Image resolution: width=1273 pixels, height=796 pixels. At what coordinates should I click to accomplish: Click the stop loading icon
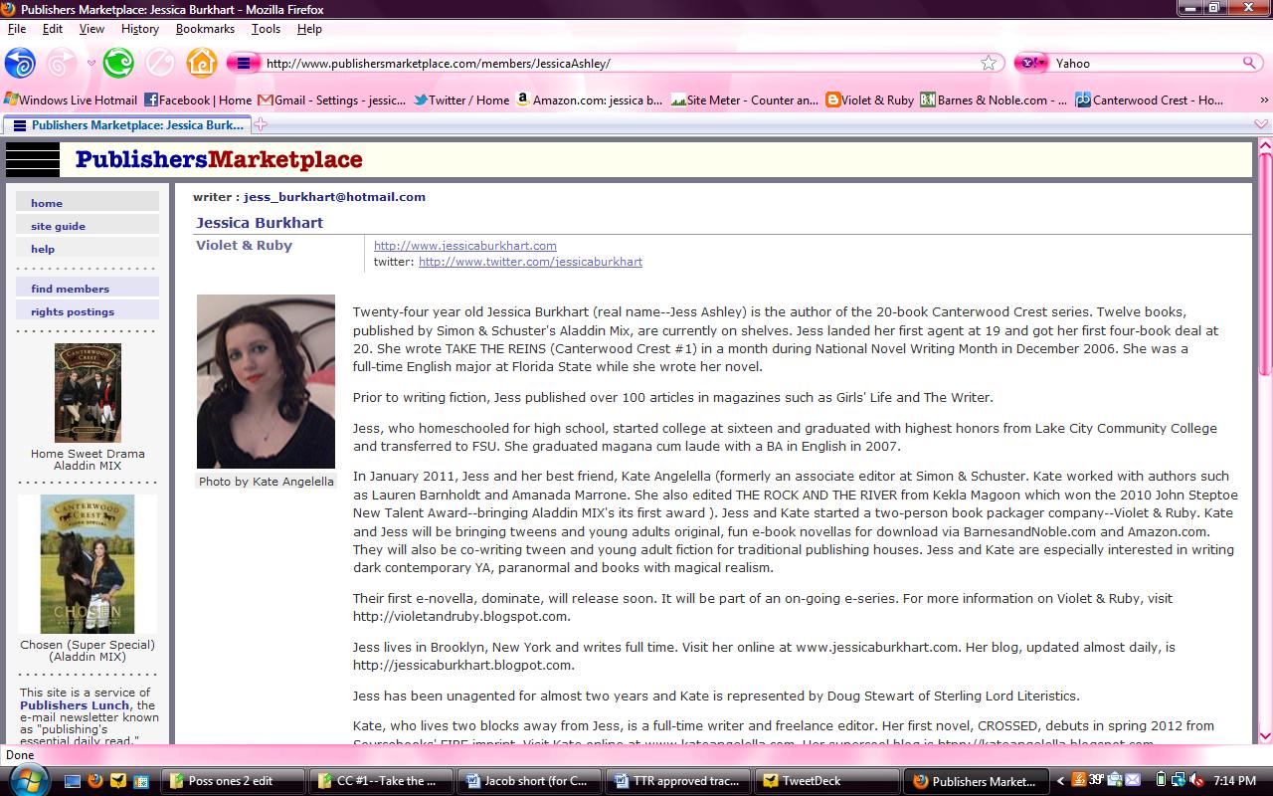point(160,63)
